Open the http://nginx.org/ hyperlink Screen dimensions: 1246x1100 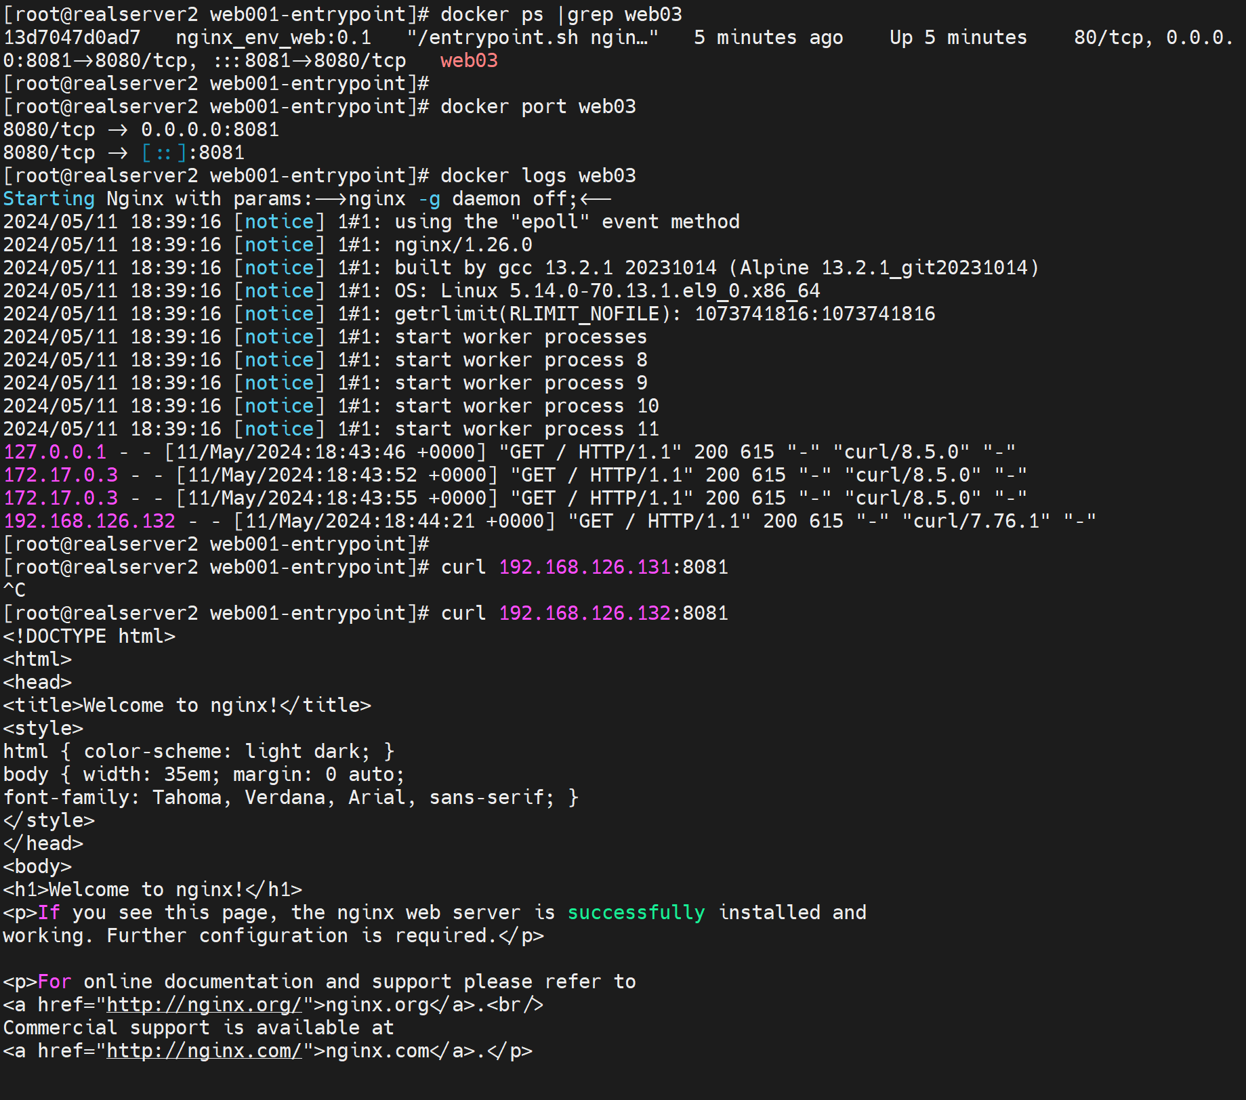point(204,1004)
